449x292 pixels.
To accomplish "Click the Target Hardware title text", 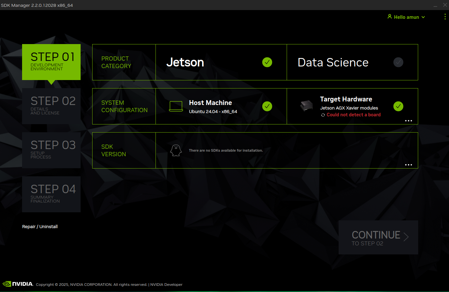I will point(346,99).
